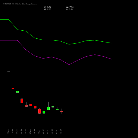138x138 pixels.
Task: Select the 02 Jul date label
Action: tap(43, 132)
